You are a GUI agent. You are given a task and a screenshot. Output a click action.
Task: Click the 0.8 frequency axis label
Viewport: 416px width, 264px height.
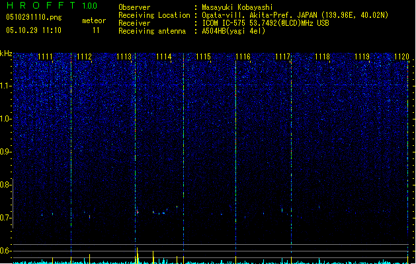pos(5,185)
